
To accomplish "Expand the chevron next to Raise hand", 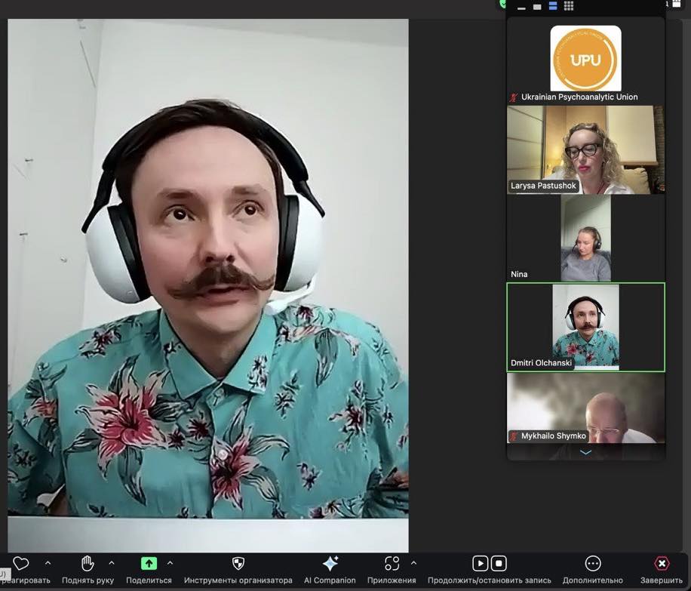I will click(x=112, y=563).
